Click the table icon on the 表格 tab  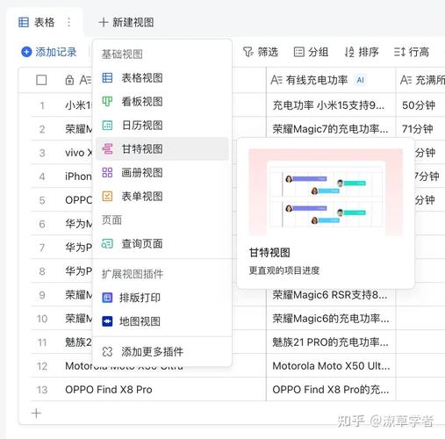[24, 22]
